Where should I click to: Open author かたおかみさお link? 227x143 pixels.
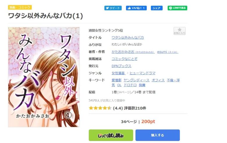click(x=133, y=52)
